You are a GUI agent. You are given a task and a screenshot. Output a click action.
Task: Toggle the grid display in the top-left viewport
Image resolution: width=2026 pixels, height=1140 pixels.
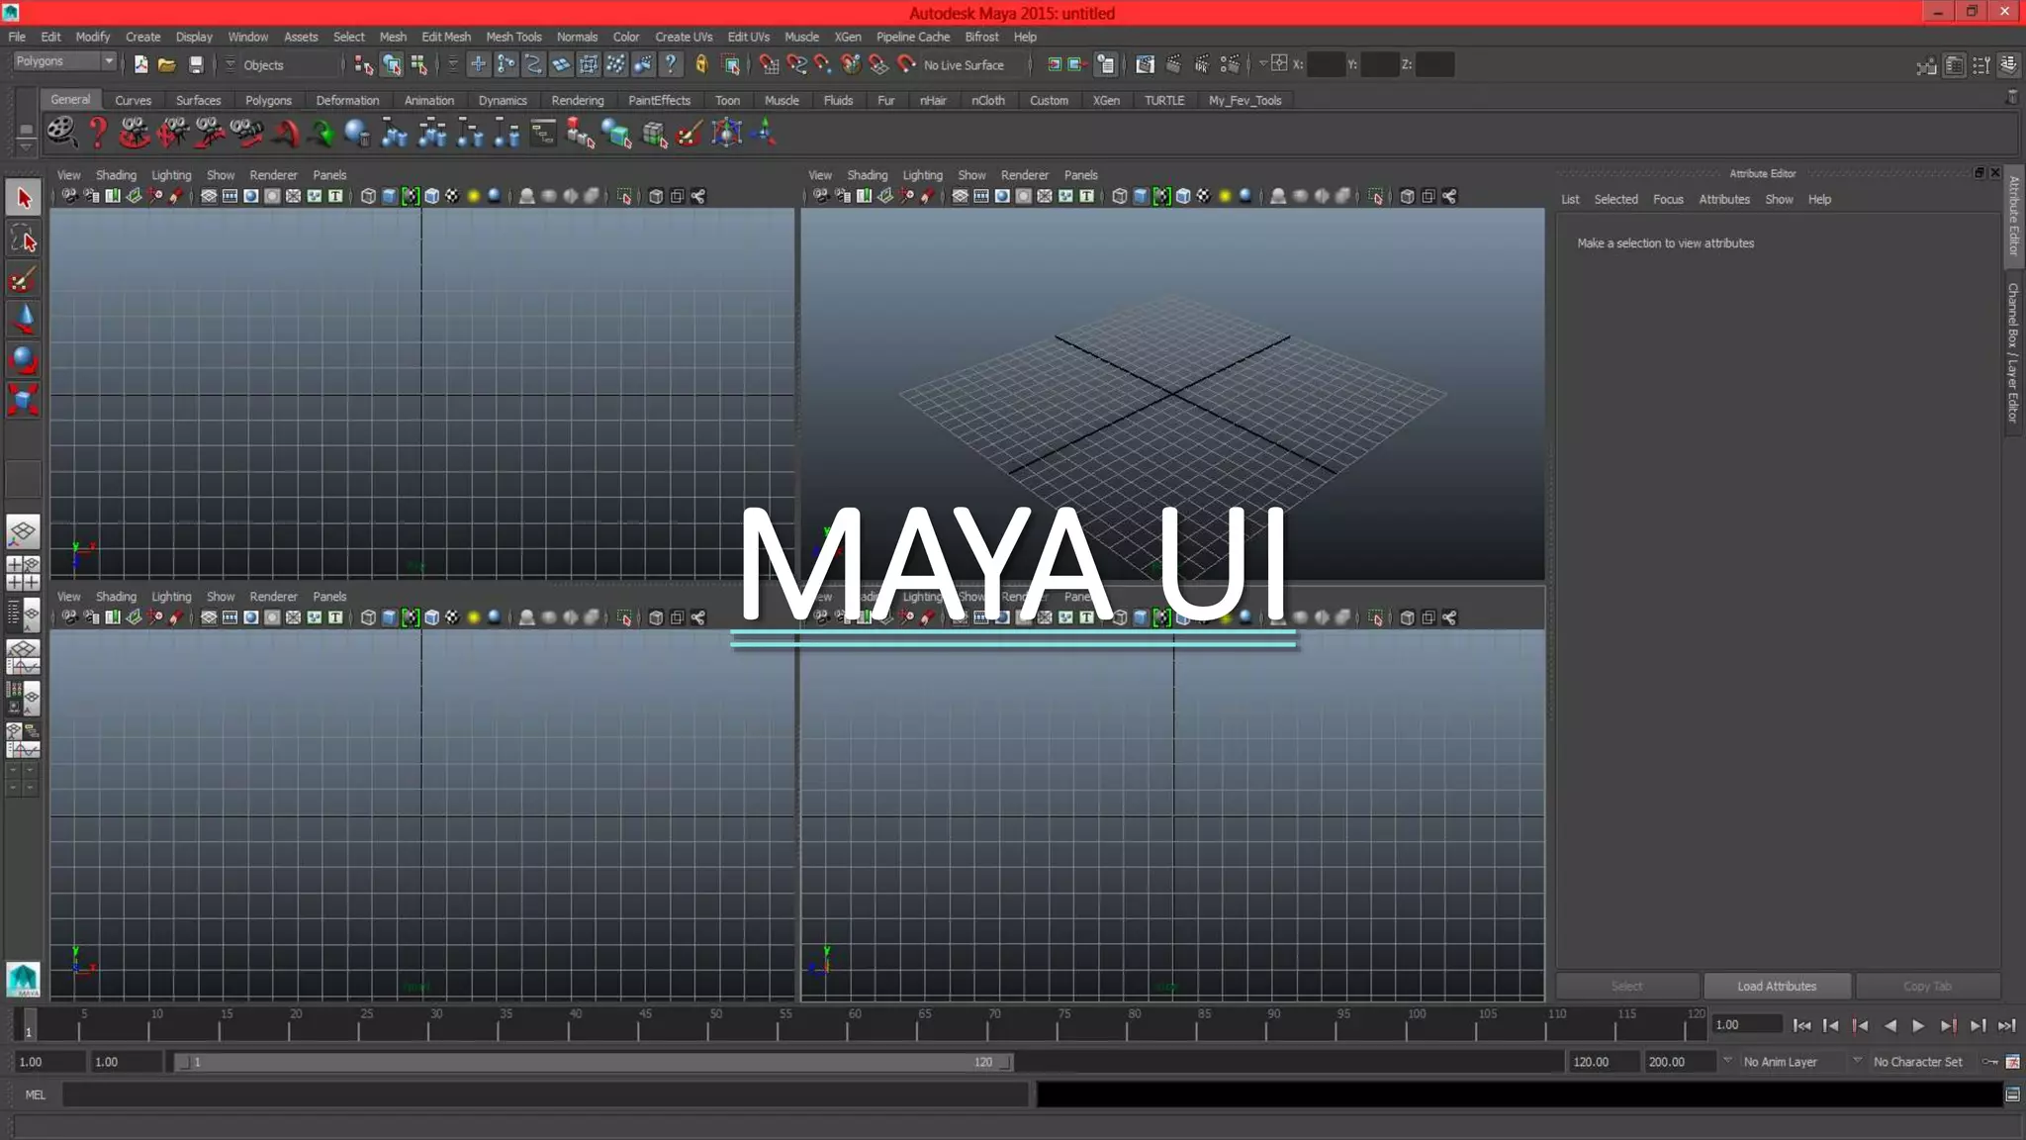(209, 196)
